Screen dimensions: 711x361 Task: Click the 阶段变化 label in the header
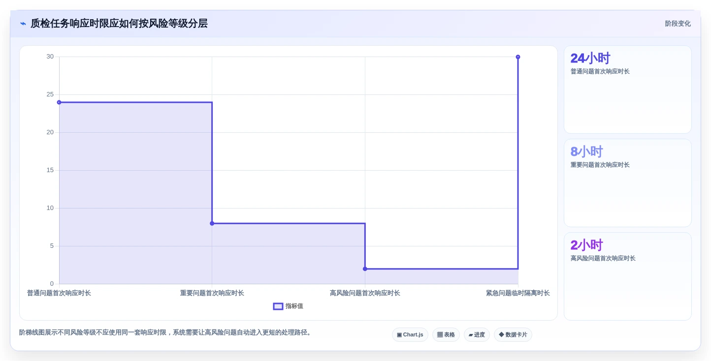coord(678,24)
